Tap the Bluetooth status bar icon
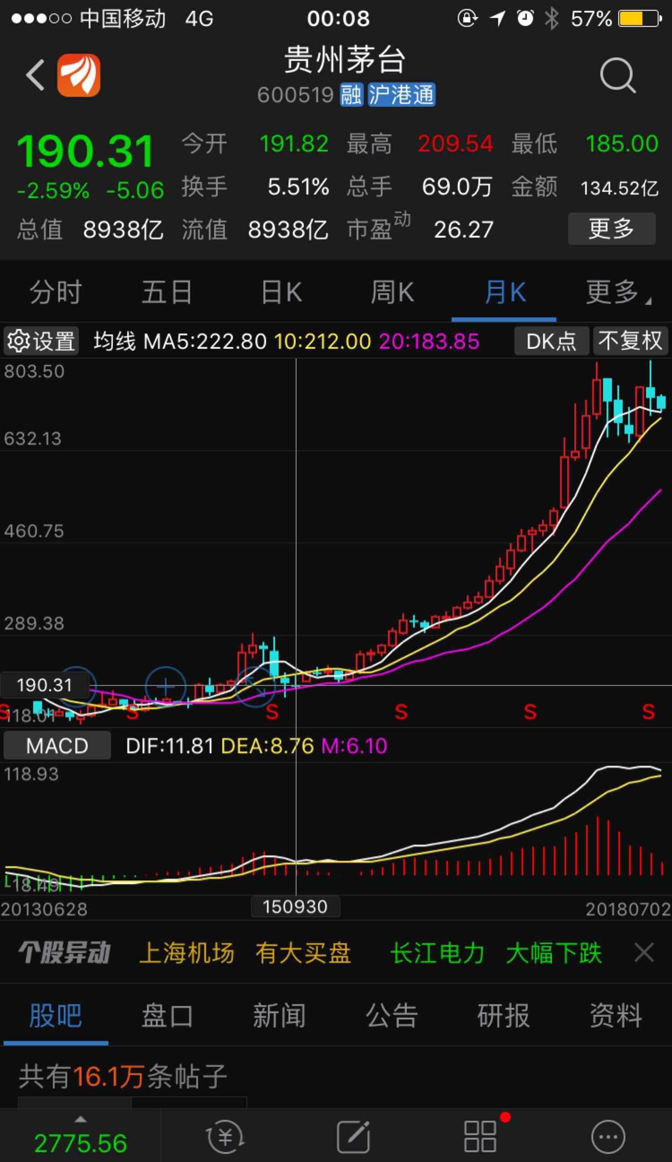Screen dimensions: 672x1162 (551, 18)
